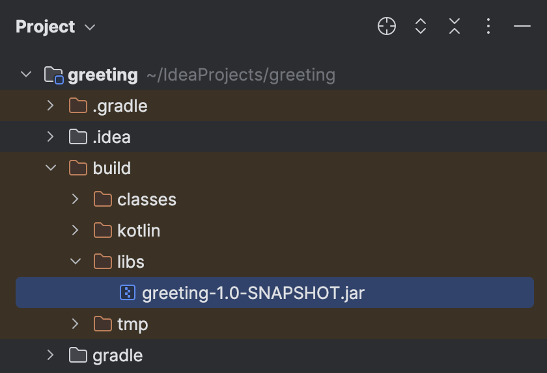
Task: Click the .gradle folder icon
Action: (x=78, y=106)
